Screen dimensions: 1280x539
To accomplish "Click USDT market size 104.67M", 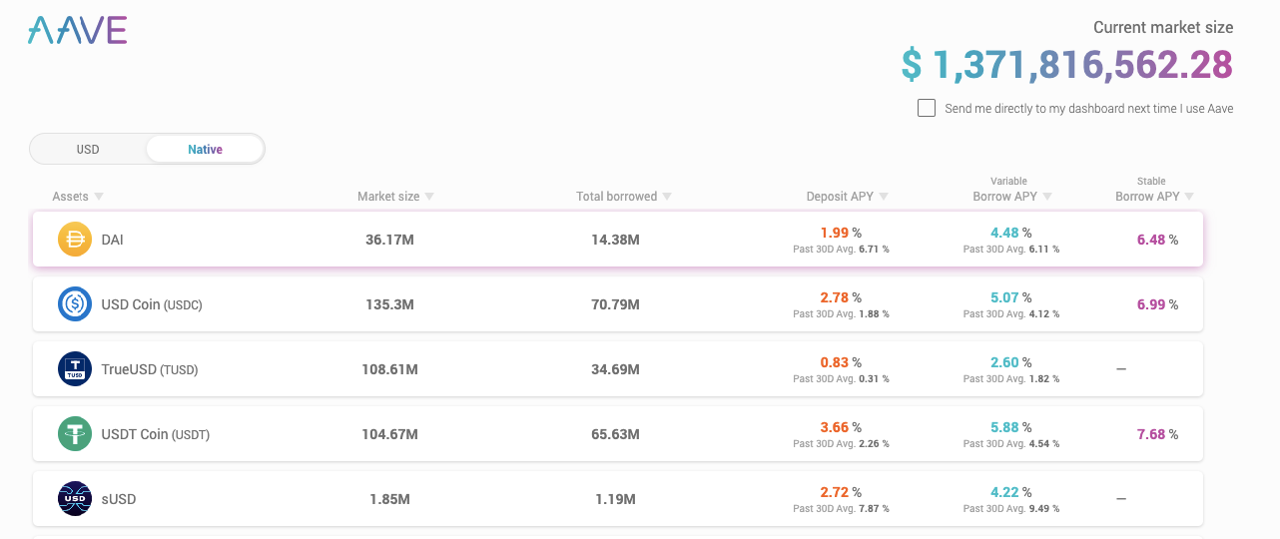I will click(389, 434).
